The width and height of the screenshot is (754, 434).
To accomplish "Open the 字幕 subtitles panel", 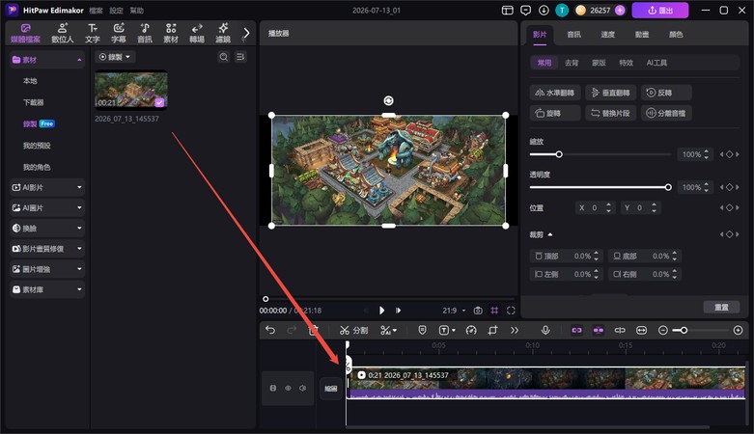I will click(119, 33).
